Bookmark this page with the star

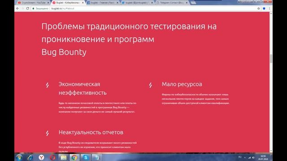258,8
